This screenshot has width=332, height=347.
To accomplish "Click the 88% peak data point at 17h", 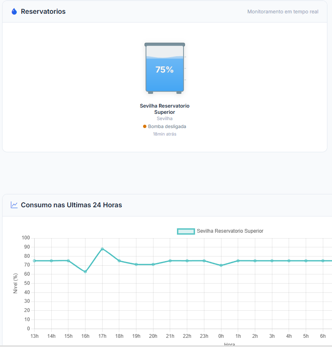I will [102, 249].
